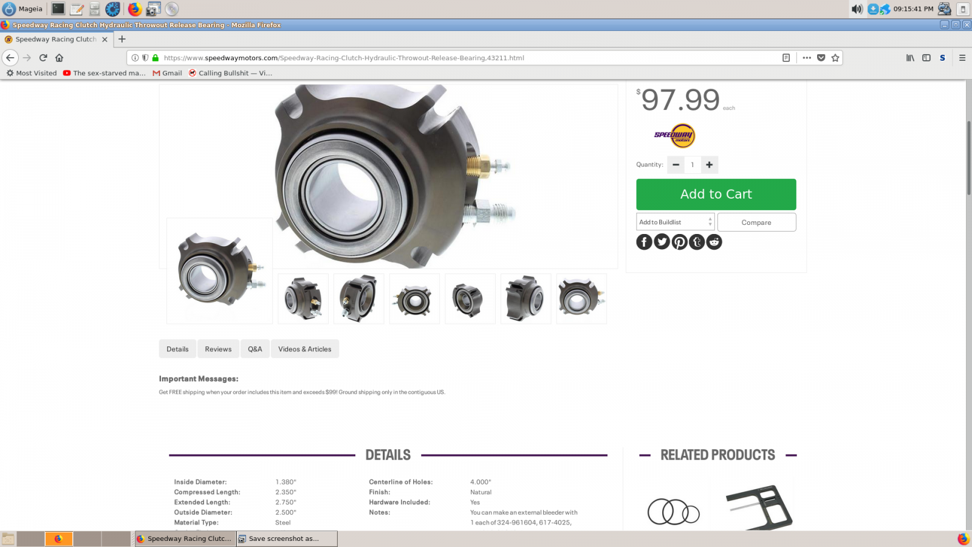Share product on Facebook icon
This screenshot has width=972, height=547.
point(644,242)
